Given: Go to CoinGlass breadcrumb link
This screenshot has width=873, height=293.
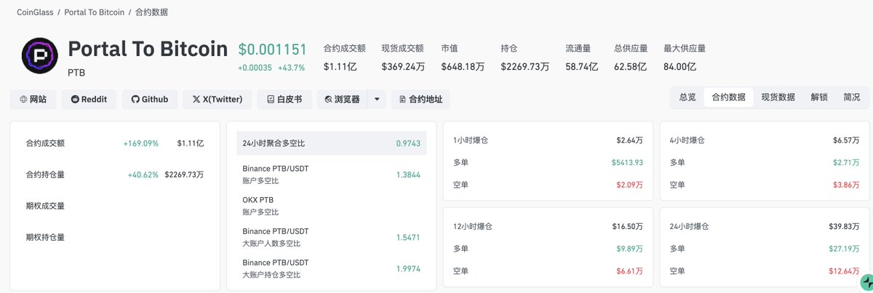Looking at the screenshot, I should pos(35,12).
